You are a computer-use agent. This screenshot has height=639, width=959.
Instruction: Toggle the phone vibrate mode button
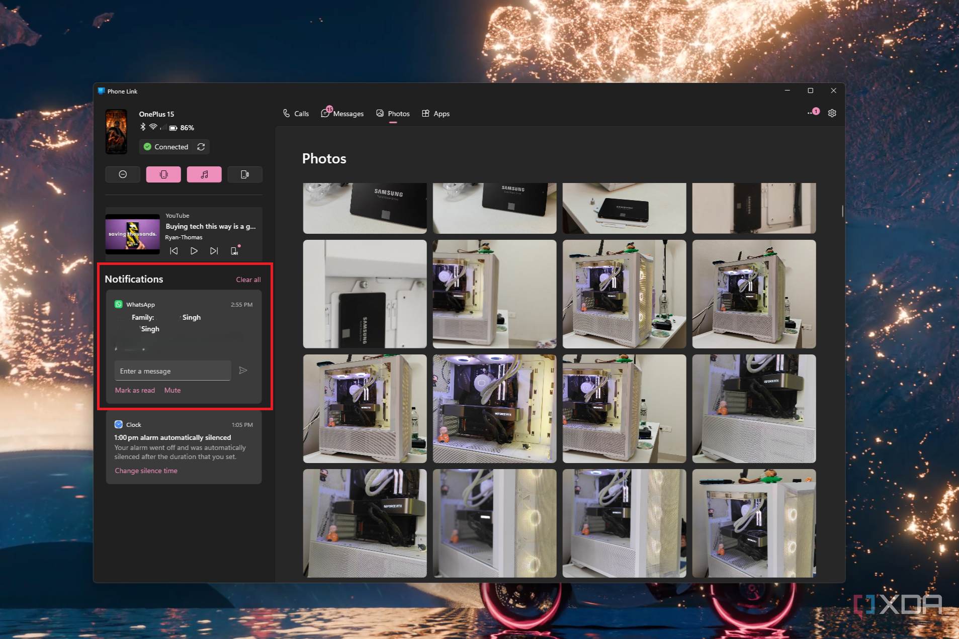[x=163, y=174]
